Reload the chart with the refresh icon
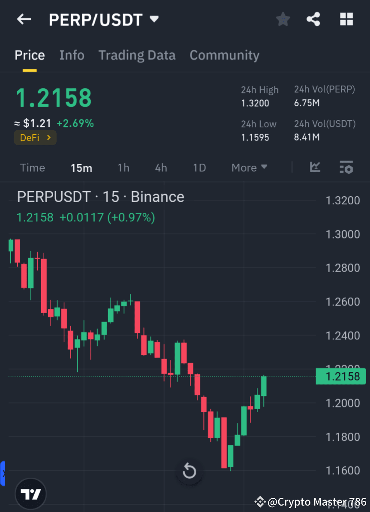The width and height of the screenshot is (370, 512). [x=189, y=471]
